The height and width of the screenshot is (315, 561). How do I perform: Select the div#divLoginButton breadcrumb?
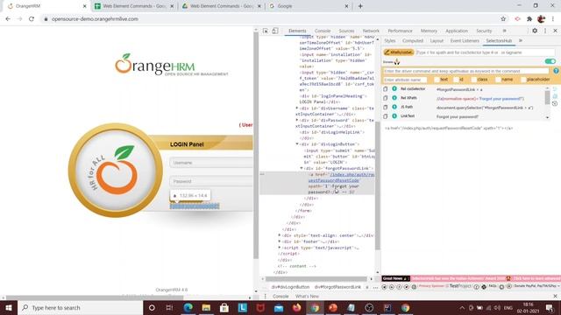click(x=290, y=287)
